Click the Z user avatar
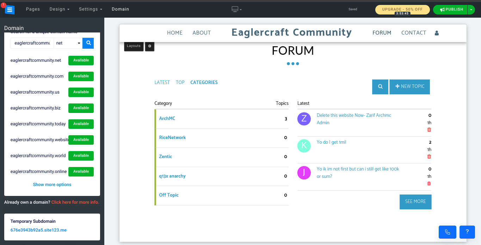This screenshot has height=245, width=481. pos(304,119)
